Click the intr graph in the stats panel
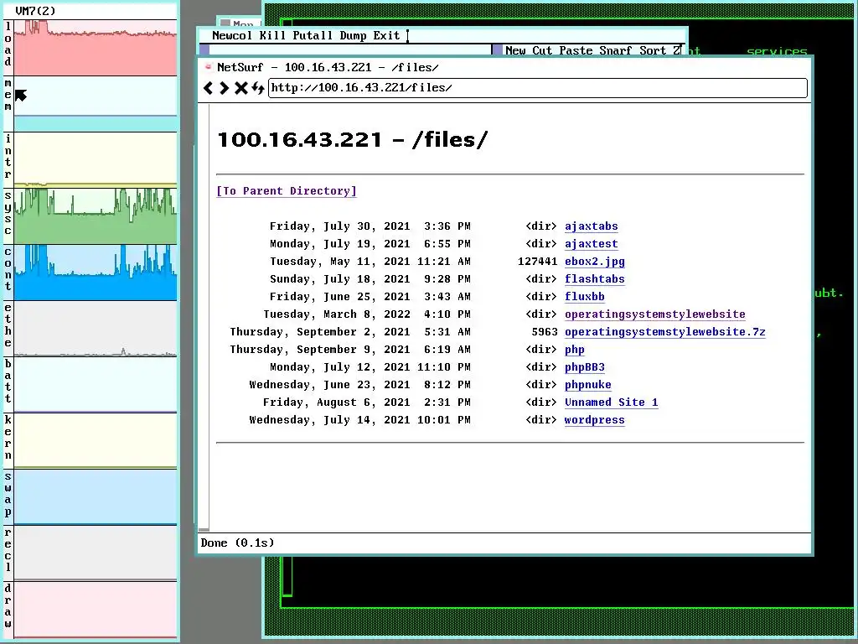 coord(96,160)
